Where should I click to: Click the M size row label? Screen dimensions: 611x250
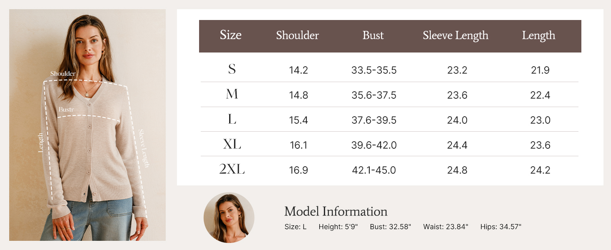pyautogui.click(x=232, y=95)
